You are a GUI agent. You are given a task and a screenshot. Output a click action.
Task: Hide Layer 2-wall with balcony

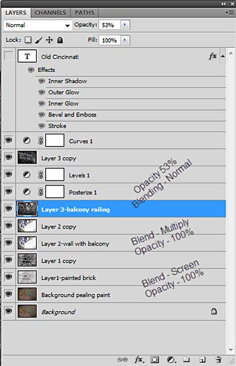point(9,243)
